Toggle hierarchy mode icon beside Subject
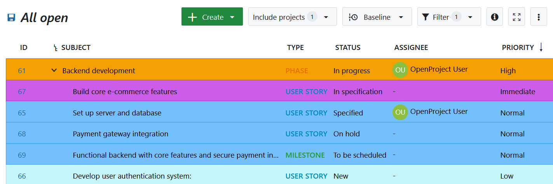Screen dimensions: 553x184 pyautogui.click(x=55, y=48)
